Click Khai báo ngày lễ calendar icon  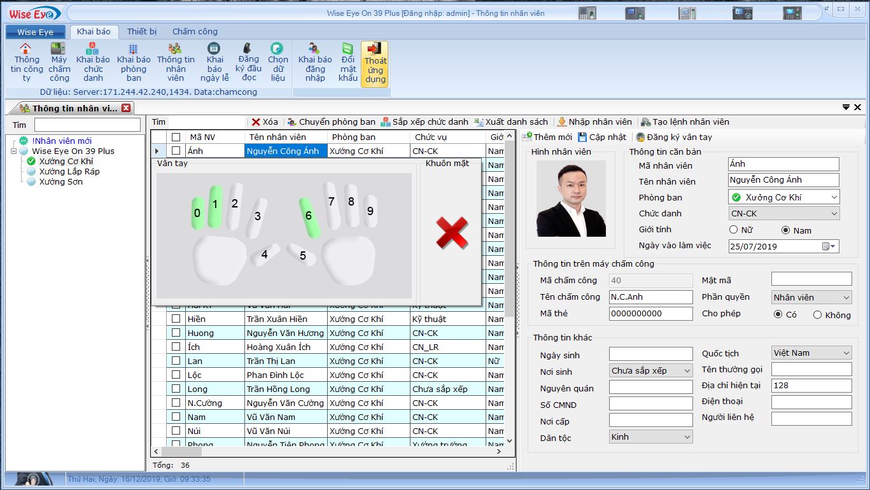click(x=214, y=49)
